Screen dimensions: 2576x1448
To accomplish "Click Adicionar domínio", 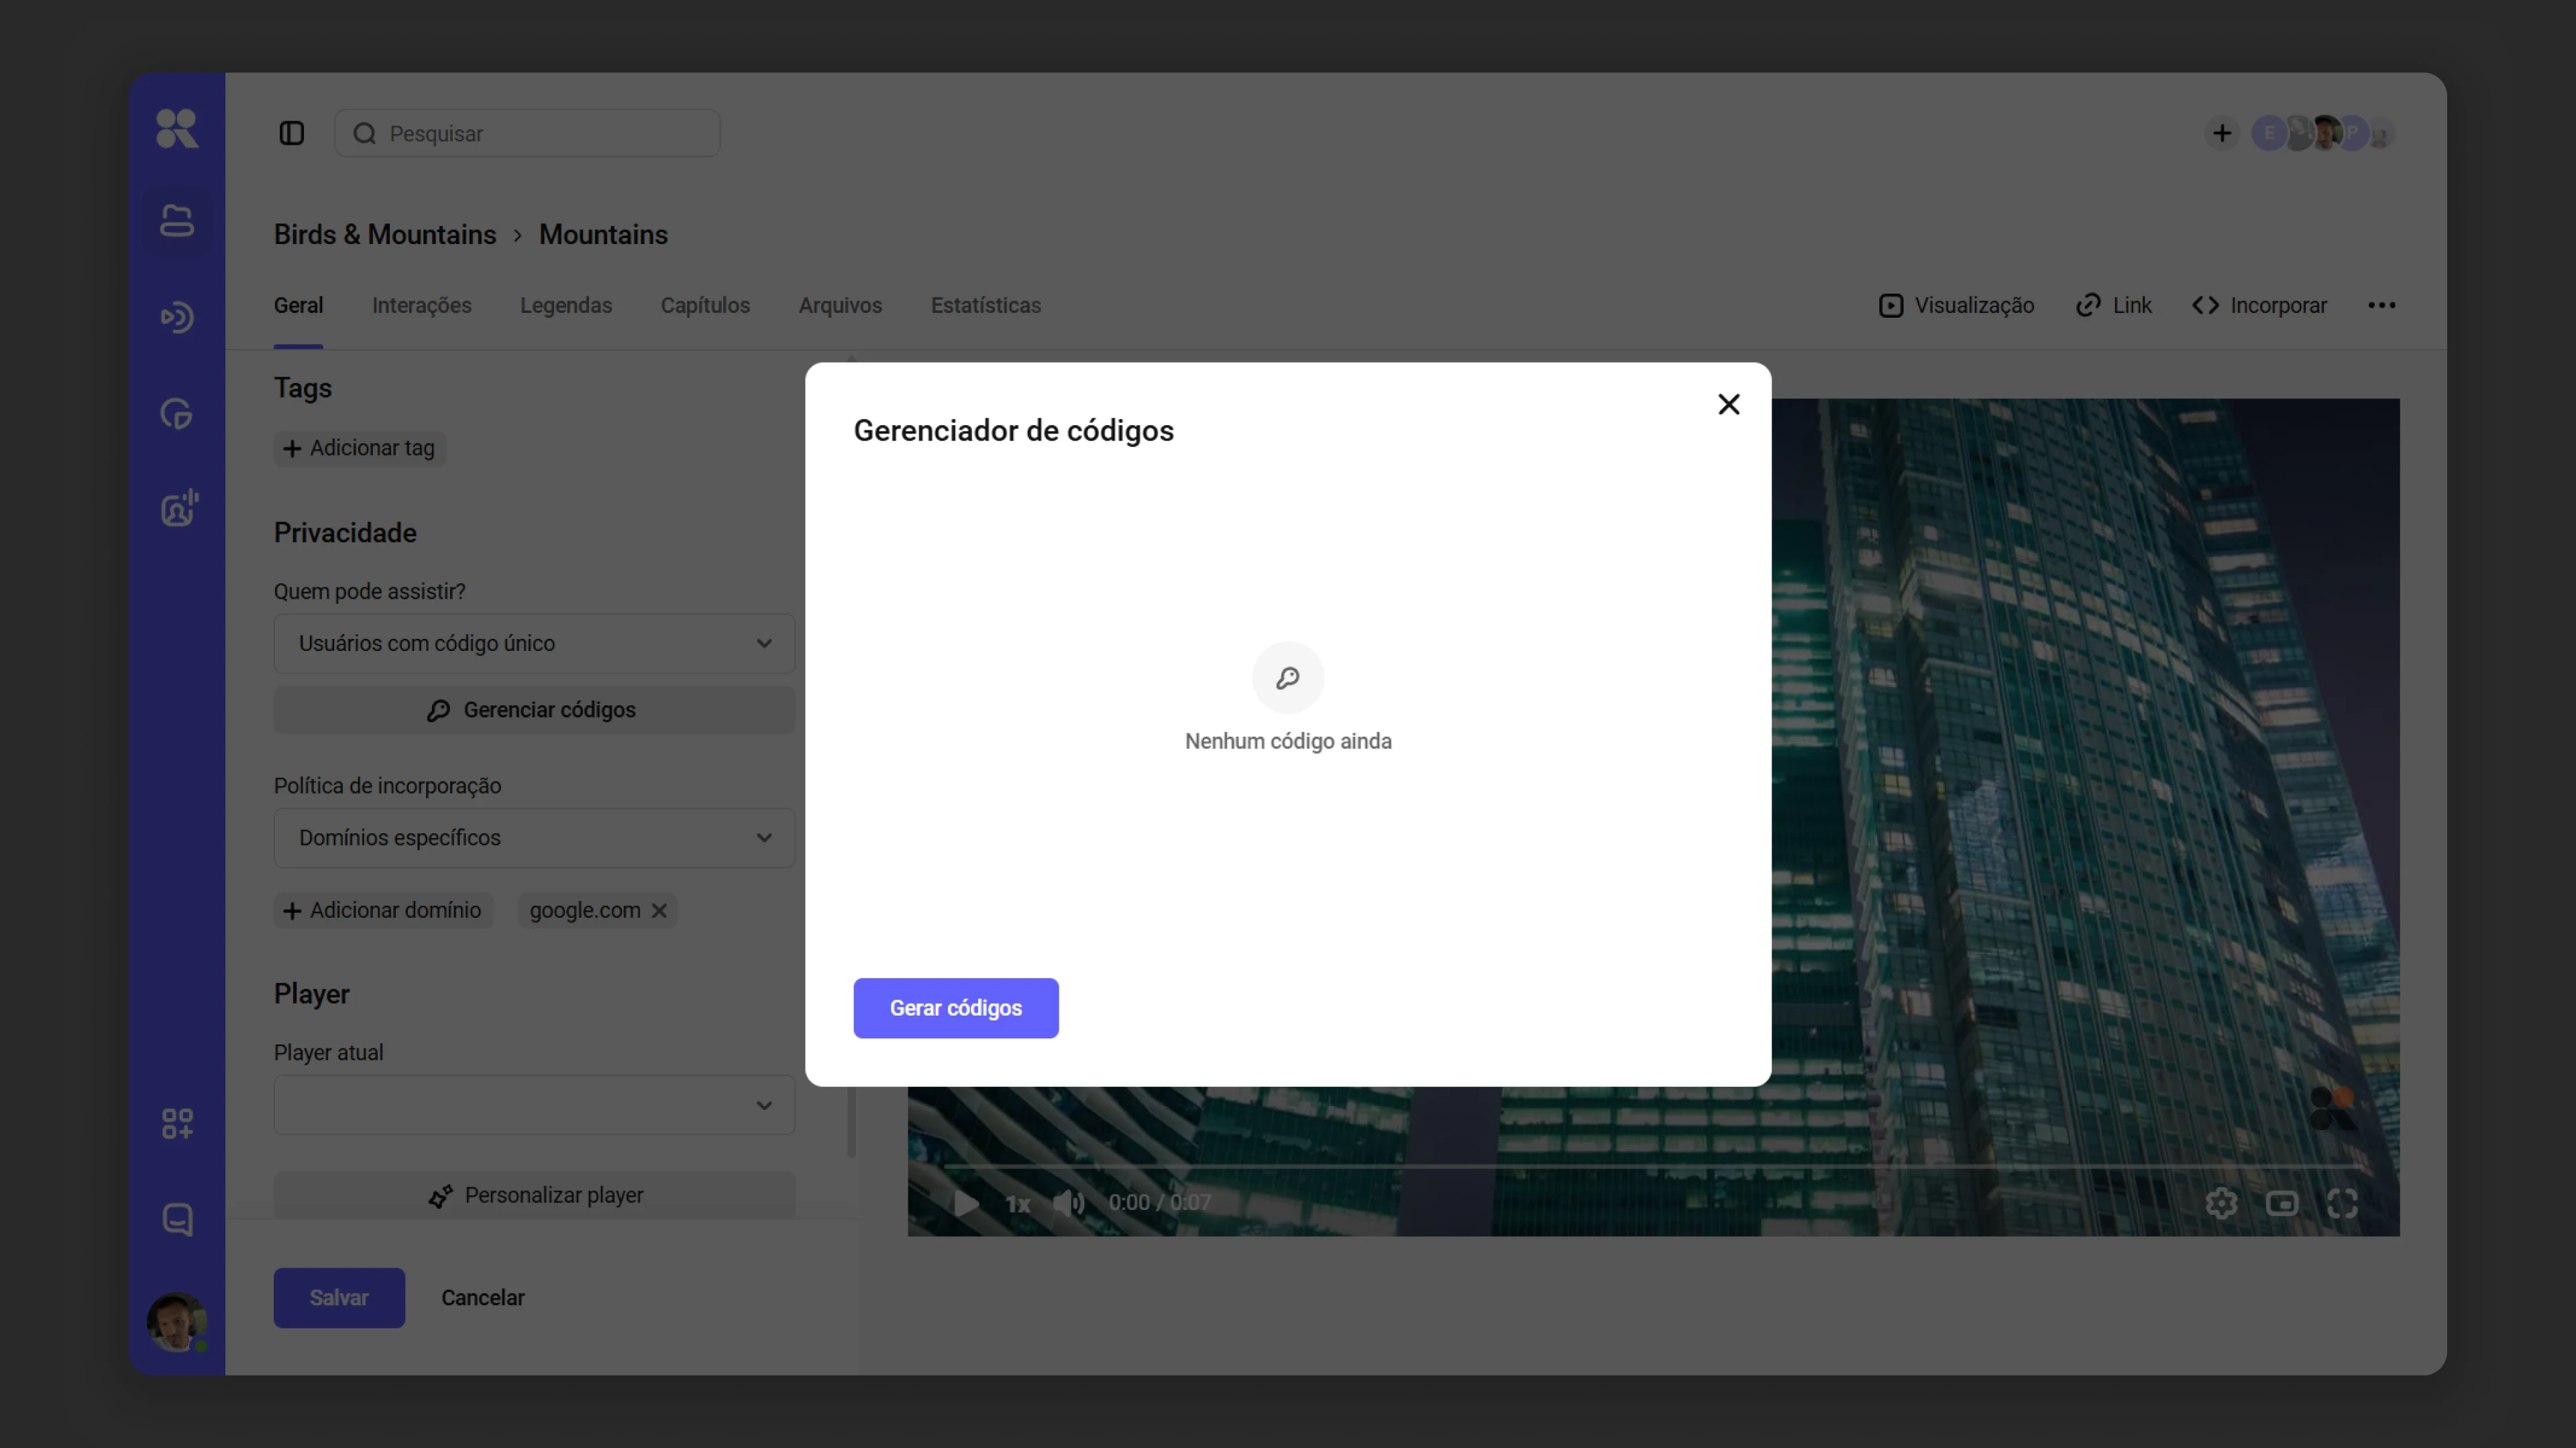I will click(x=383, y=910).
